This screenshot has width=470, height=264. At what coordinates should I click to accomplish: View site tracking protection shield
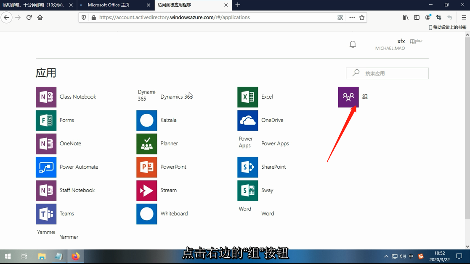click(x=84, y=17)
